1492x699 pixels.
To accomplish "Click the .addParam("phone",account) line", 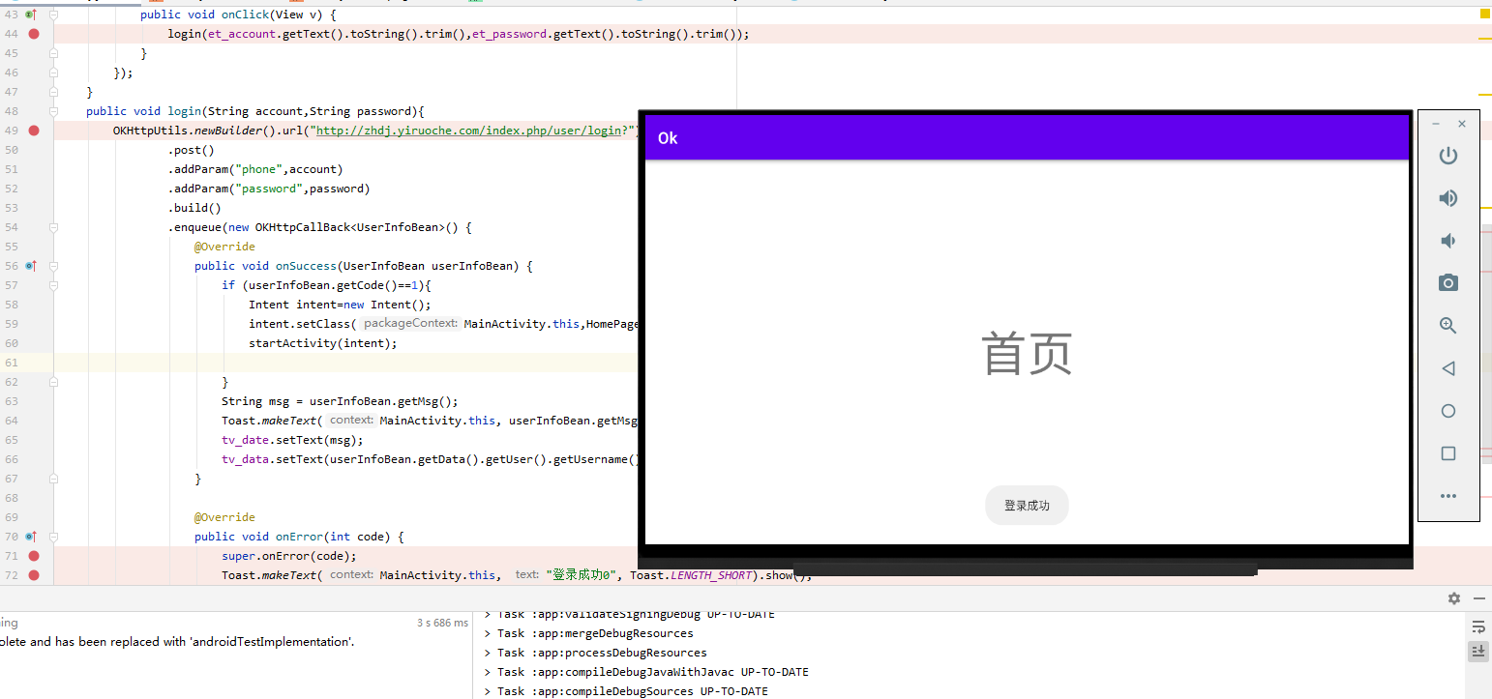I will click(255, 169).
